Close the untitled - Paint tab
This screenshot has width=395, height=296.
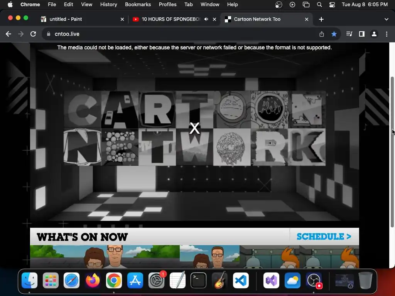(122, 19)
